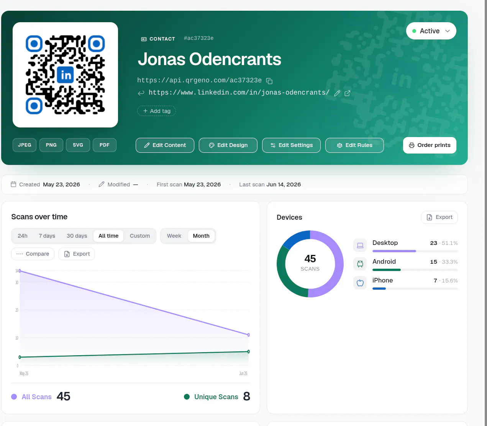The image size is (487, 426).
Task: Click the redirect arrow icon before LinkedIn URL
Action: coord(141,93)
